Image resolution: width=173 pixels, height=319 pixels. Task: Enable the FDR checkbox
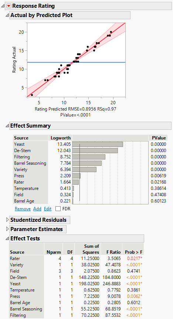click(58, 209)
